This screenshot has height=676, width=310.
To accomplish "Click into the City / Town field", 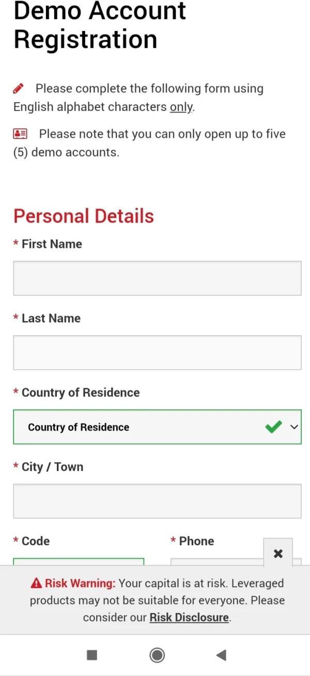I will pyautogui.click(x=157, y=501).
